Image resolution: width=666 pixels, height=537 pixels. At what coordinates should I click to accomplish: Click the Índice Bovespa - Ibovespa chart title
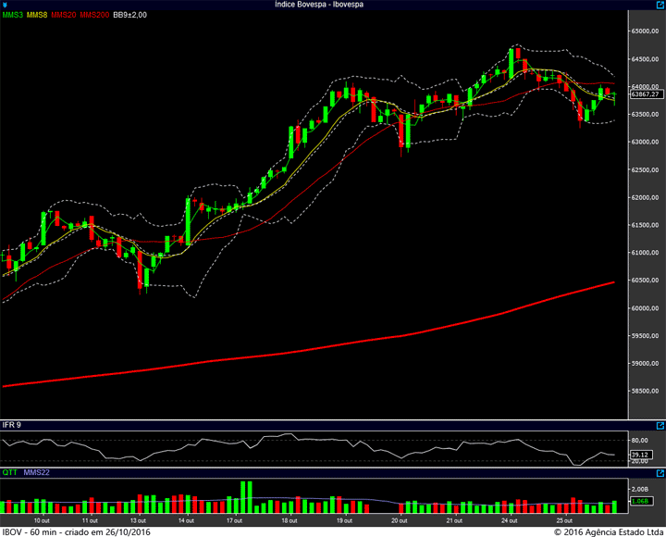(319, 5)
